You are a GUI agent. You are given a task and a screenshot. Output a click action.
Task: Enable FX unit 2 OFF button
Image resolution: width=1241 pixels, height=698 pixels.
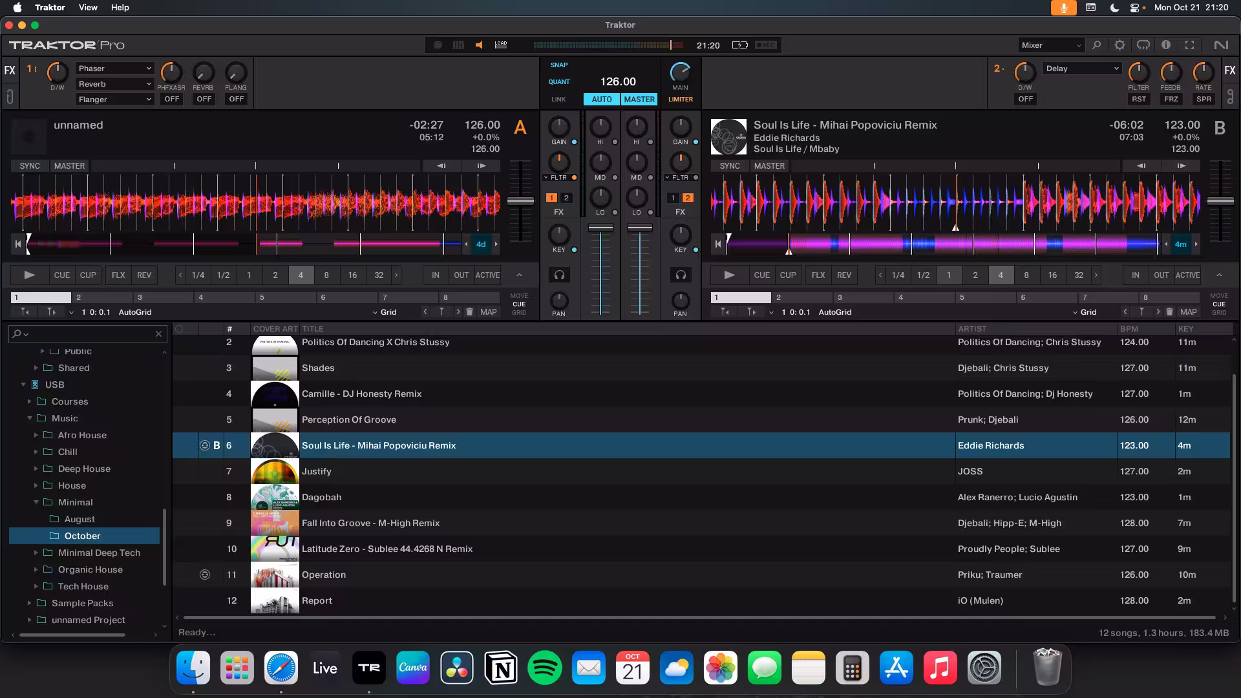[x=1025, y=100]
